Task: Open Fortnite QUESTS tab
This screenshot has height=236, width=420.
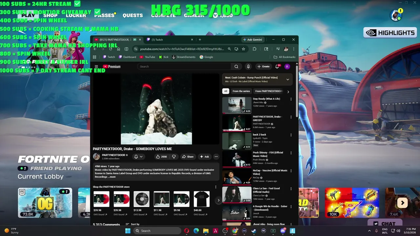Action: point(133,15)
